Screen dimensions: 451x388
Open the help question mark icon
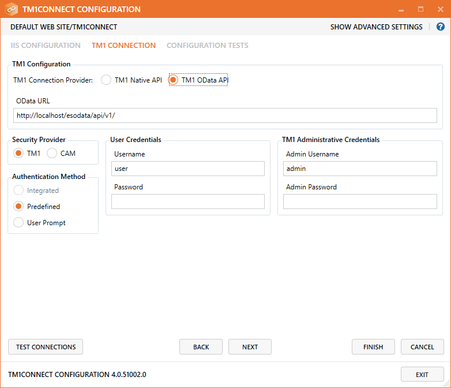click(441, 27)
